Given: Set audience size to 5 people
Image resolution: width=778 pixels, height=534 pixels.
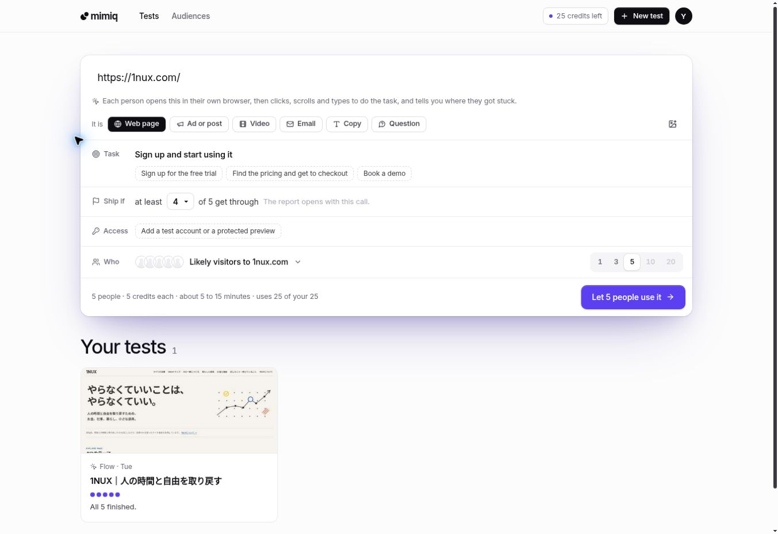Looking at the screenshot, I should 632,262.
